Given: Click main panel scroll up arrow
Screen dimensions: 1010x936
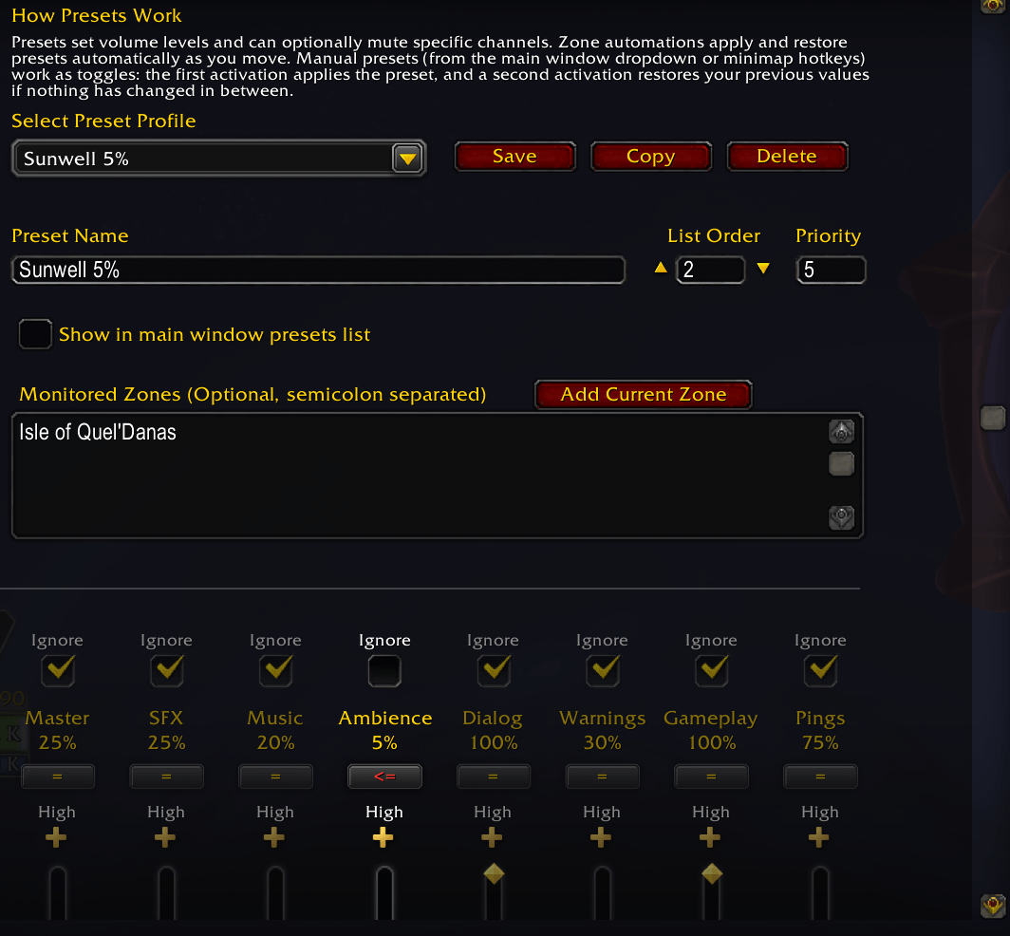Looking at the screenshot, I should point(993,5).
